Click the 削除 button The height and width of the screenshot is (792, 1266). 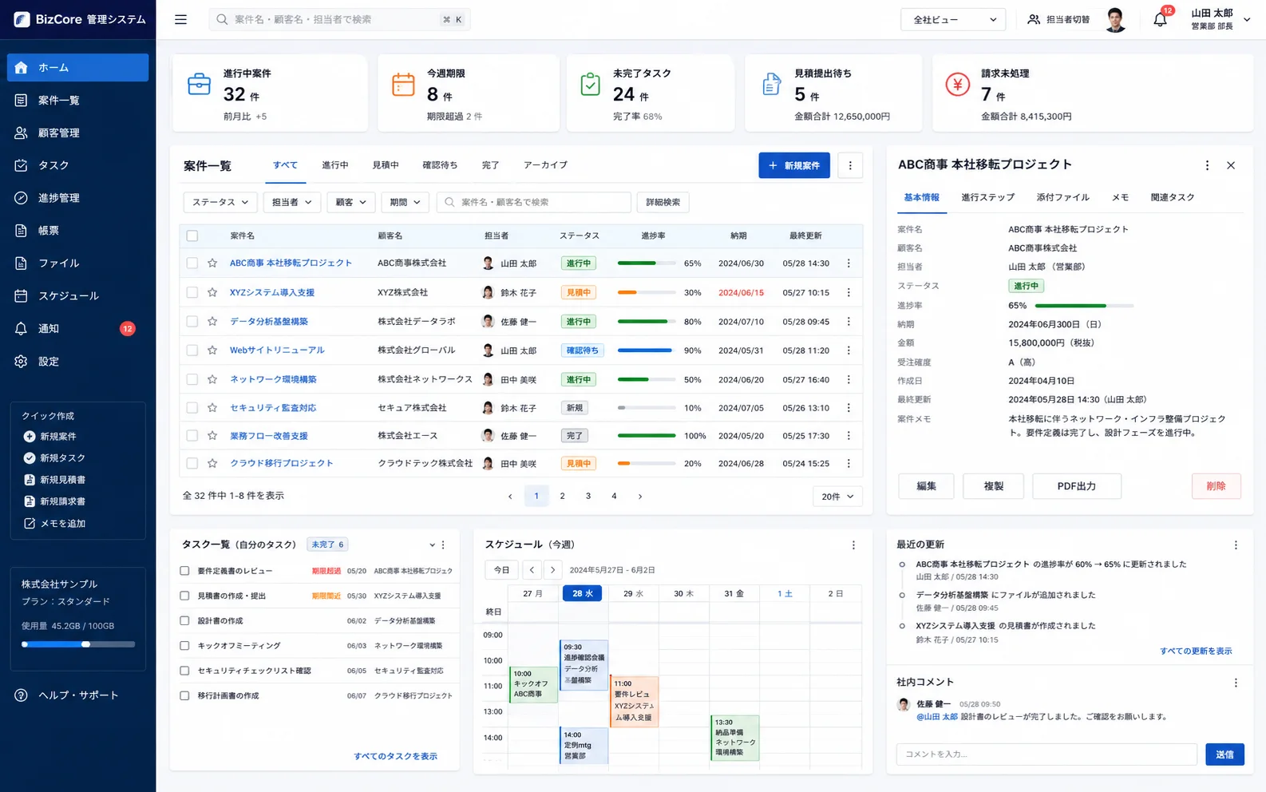coord(1217,486)
